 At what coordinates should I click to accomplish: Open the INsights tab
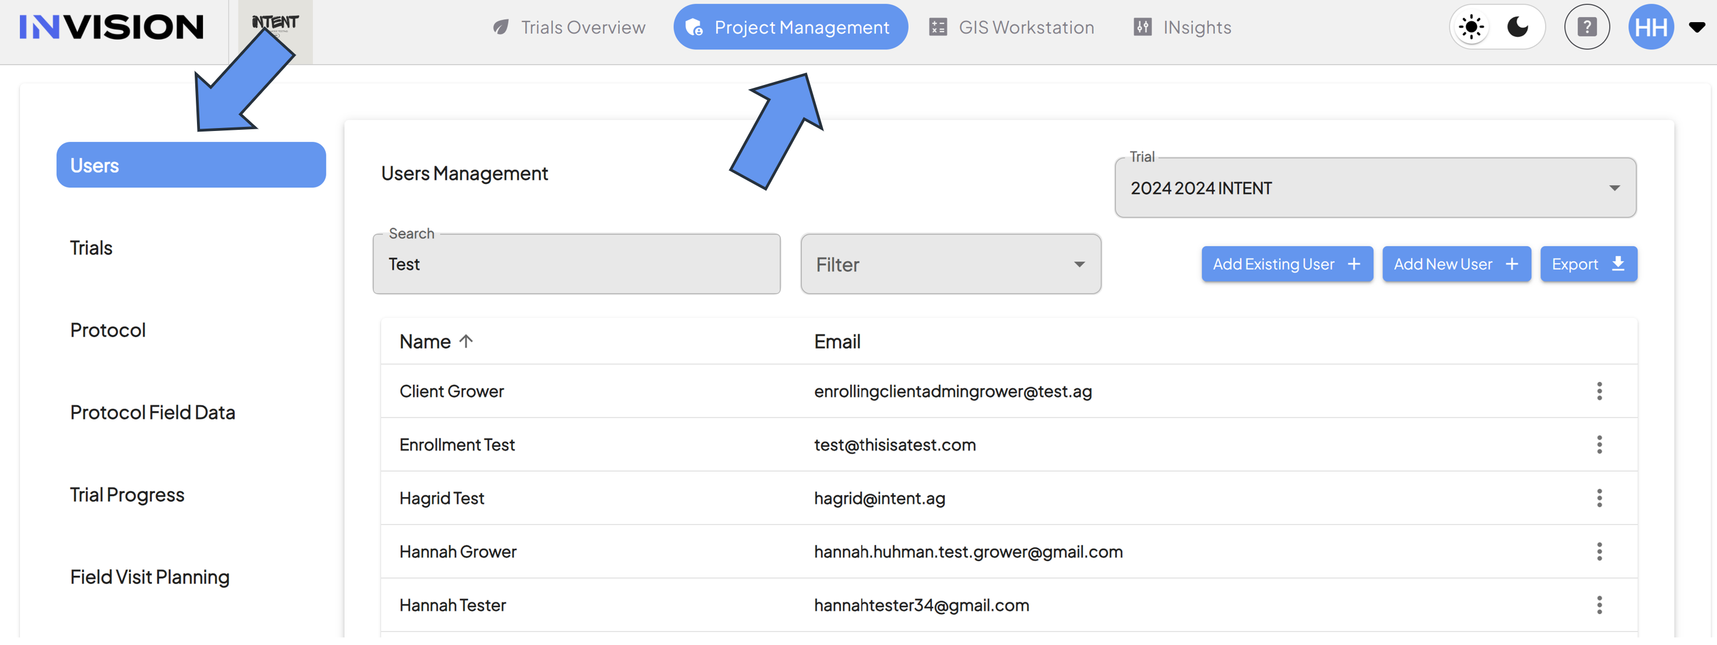pyautogui.click(x=1183, y=27)
